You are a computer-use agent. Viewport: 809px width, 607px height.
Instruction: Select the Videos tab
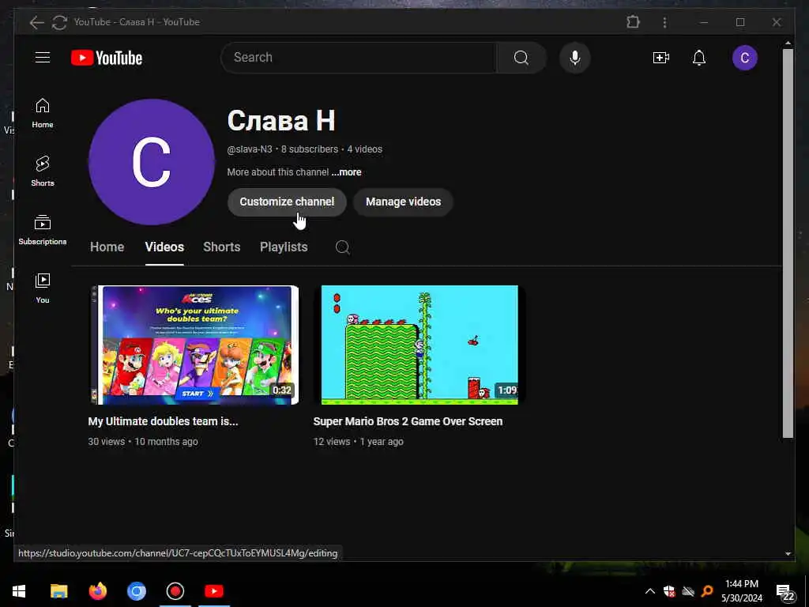pyautogui.click(x=164, y=247)
